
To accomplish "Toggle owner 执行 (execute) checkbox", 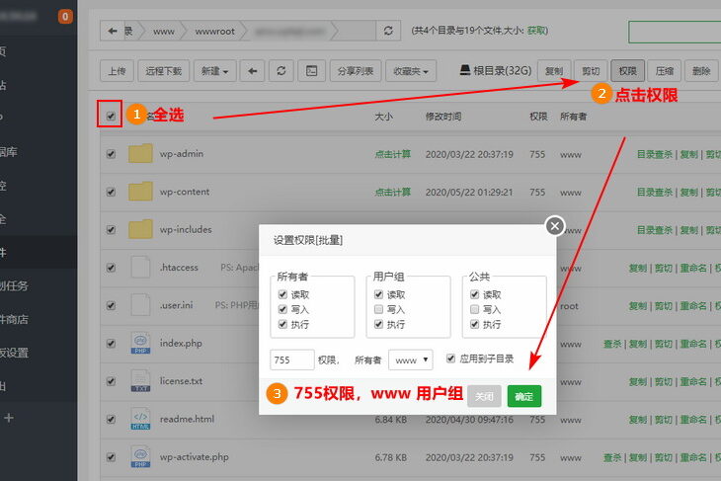I will pos(283,324).
